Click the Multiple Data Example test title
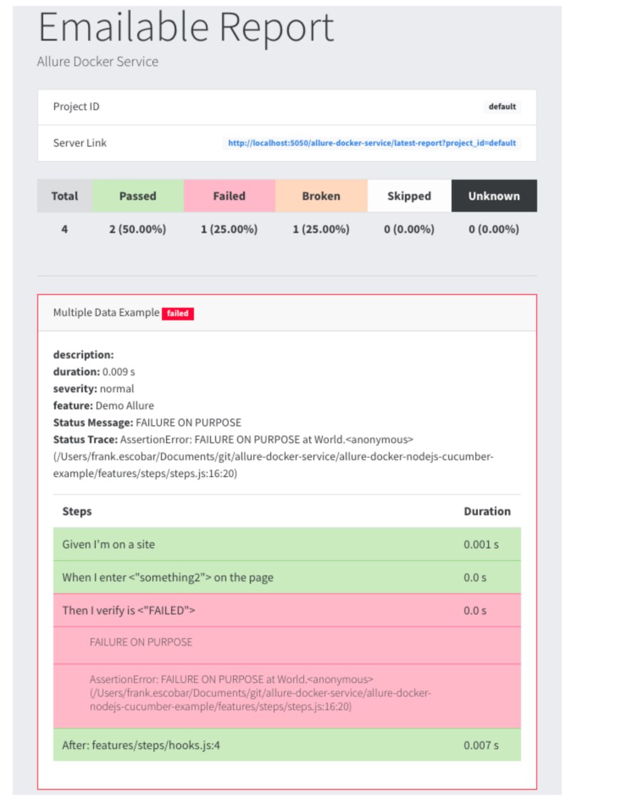The image size is (621, 811). 106,312
